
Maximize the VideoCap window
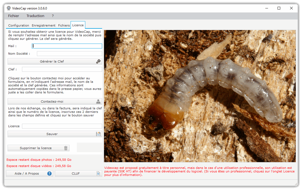pyautogui.click(x=279, y=8)
